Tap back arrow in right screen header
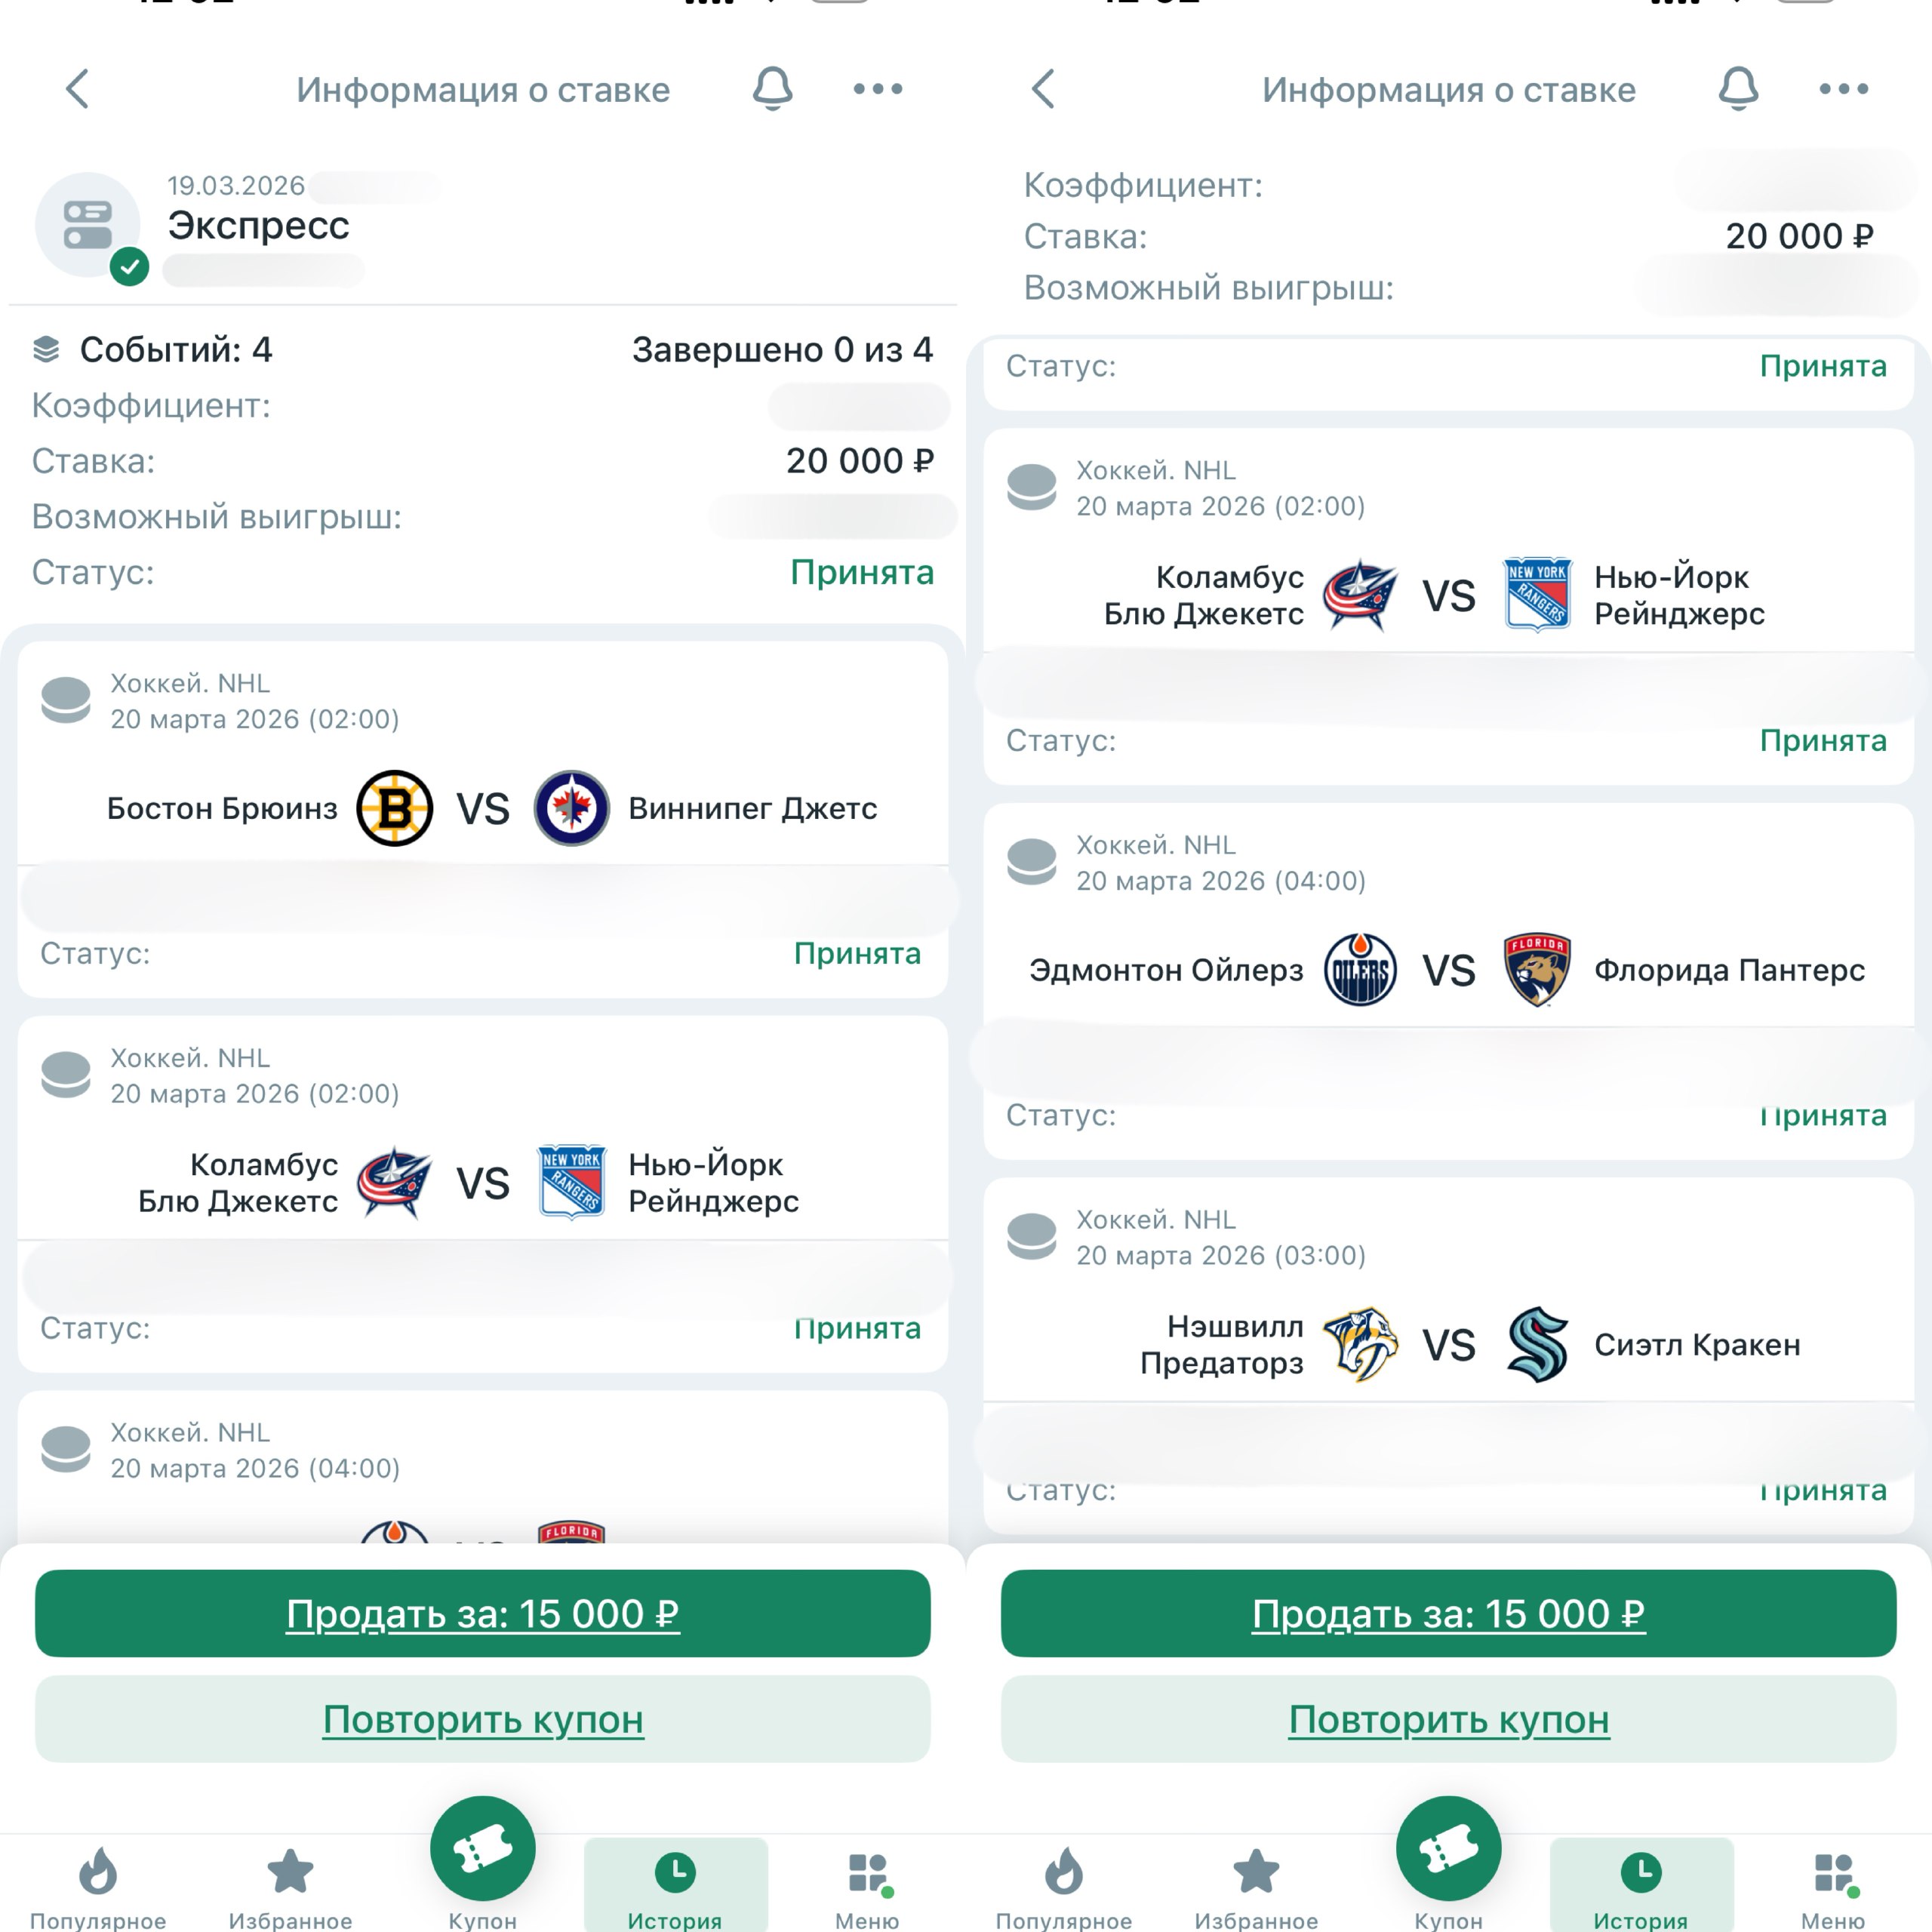Viewport: 1932px width, 1932px height. [1043, 89]
